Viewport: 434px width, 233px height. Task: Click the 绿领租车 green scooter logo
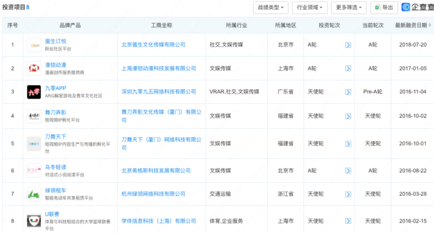(34, 194)
